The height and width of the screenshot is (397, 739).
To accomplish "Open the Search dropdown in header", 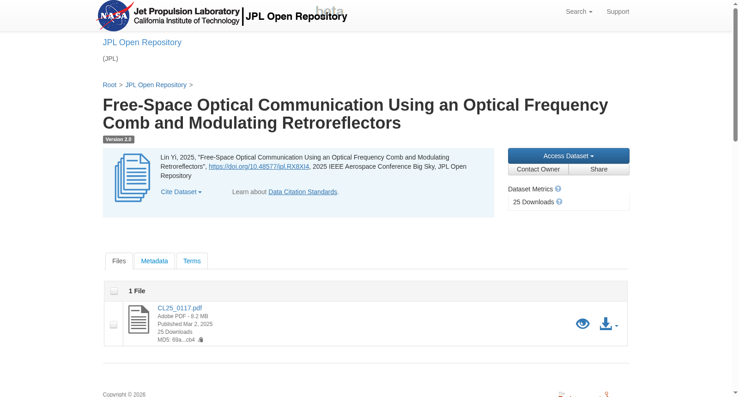I will 579,12.
